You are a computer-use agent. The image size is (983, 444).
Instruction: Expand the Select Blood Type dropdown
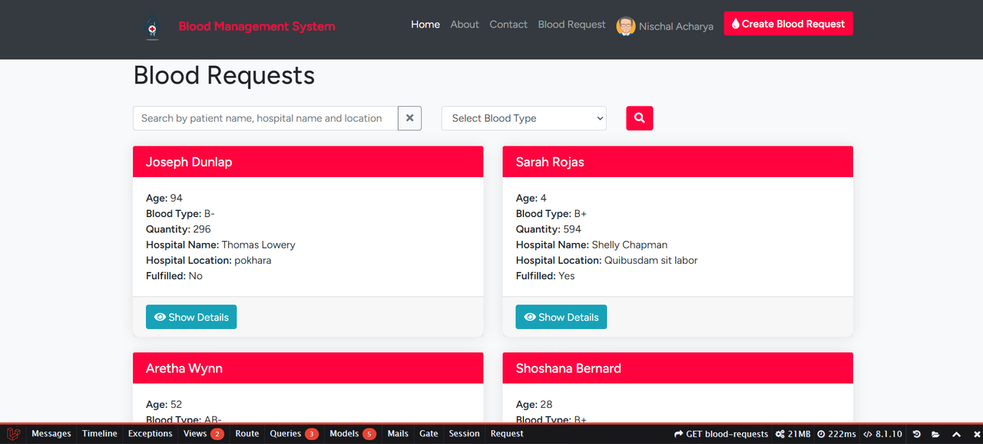click(x=524, y=118)
